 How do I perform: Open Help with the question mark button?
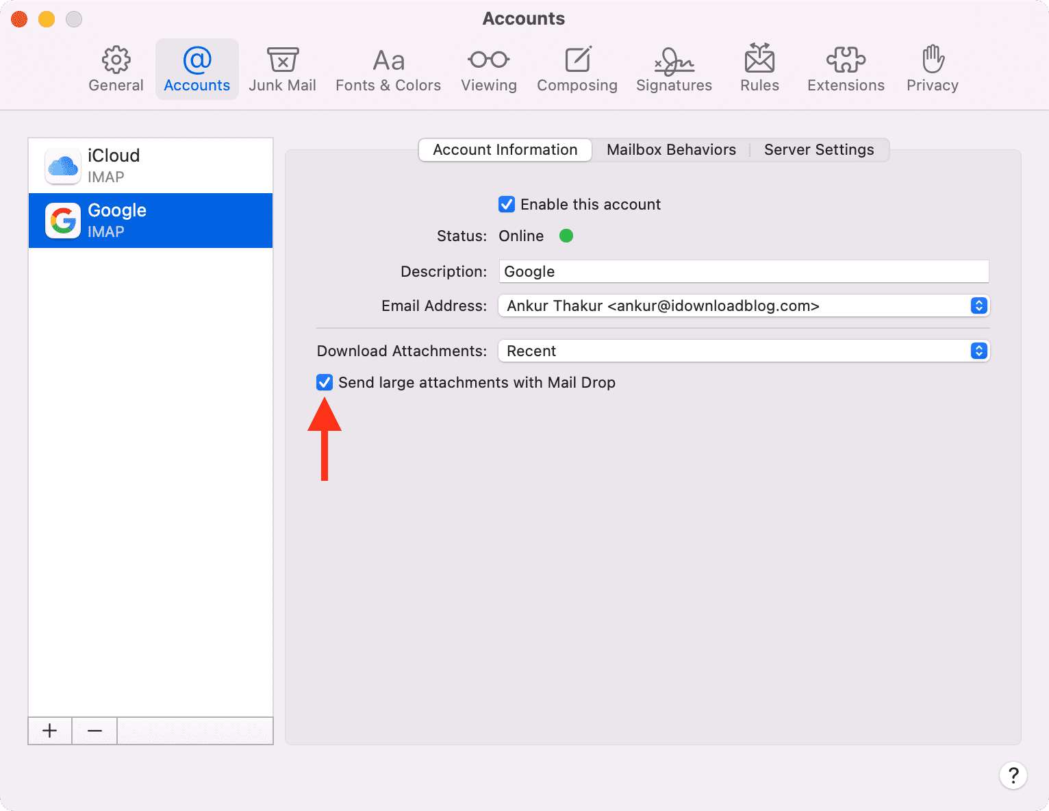click(1013, 775)
